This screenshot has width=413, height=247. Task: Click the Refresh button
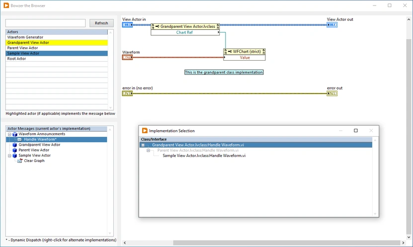(101, 23)
